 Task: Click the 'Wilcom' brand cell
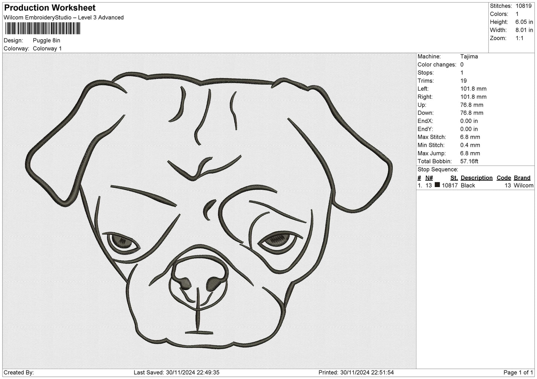pyautogui.click(x=524, y=186)
